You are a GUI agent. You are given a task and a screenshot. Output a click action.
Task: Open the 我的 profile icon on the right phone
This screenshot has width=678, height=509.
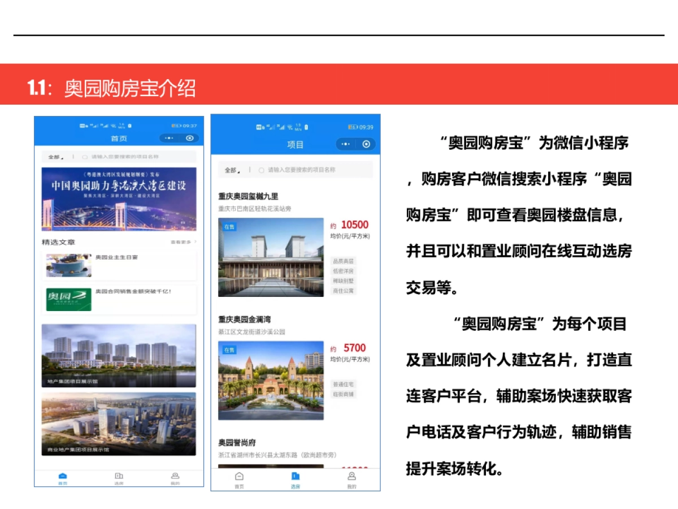click(x=353, y=477)
